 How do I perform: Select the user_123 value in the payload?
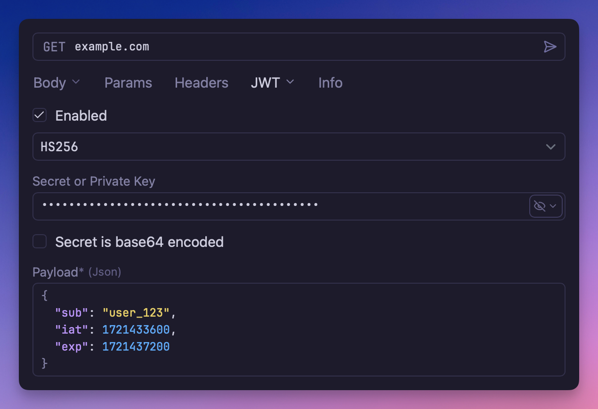137,312
